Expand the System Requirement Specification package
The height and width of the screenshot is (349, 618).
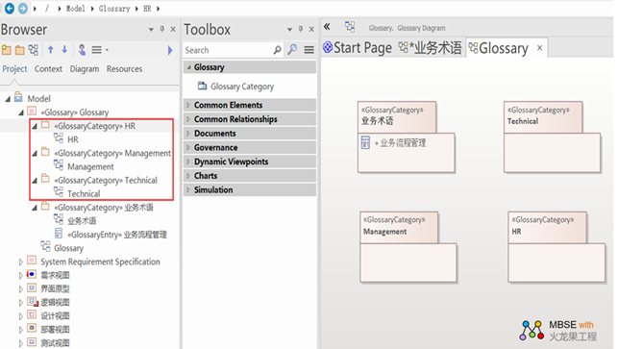[x=21, y=262]
